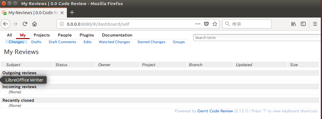Open the Drafts link
The width and height of the screenshot is (322, 119).
pyautogui.click(x=36, y=42)
